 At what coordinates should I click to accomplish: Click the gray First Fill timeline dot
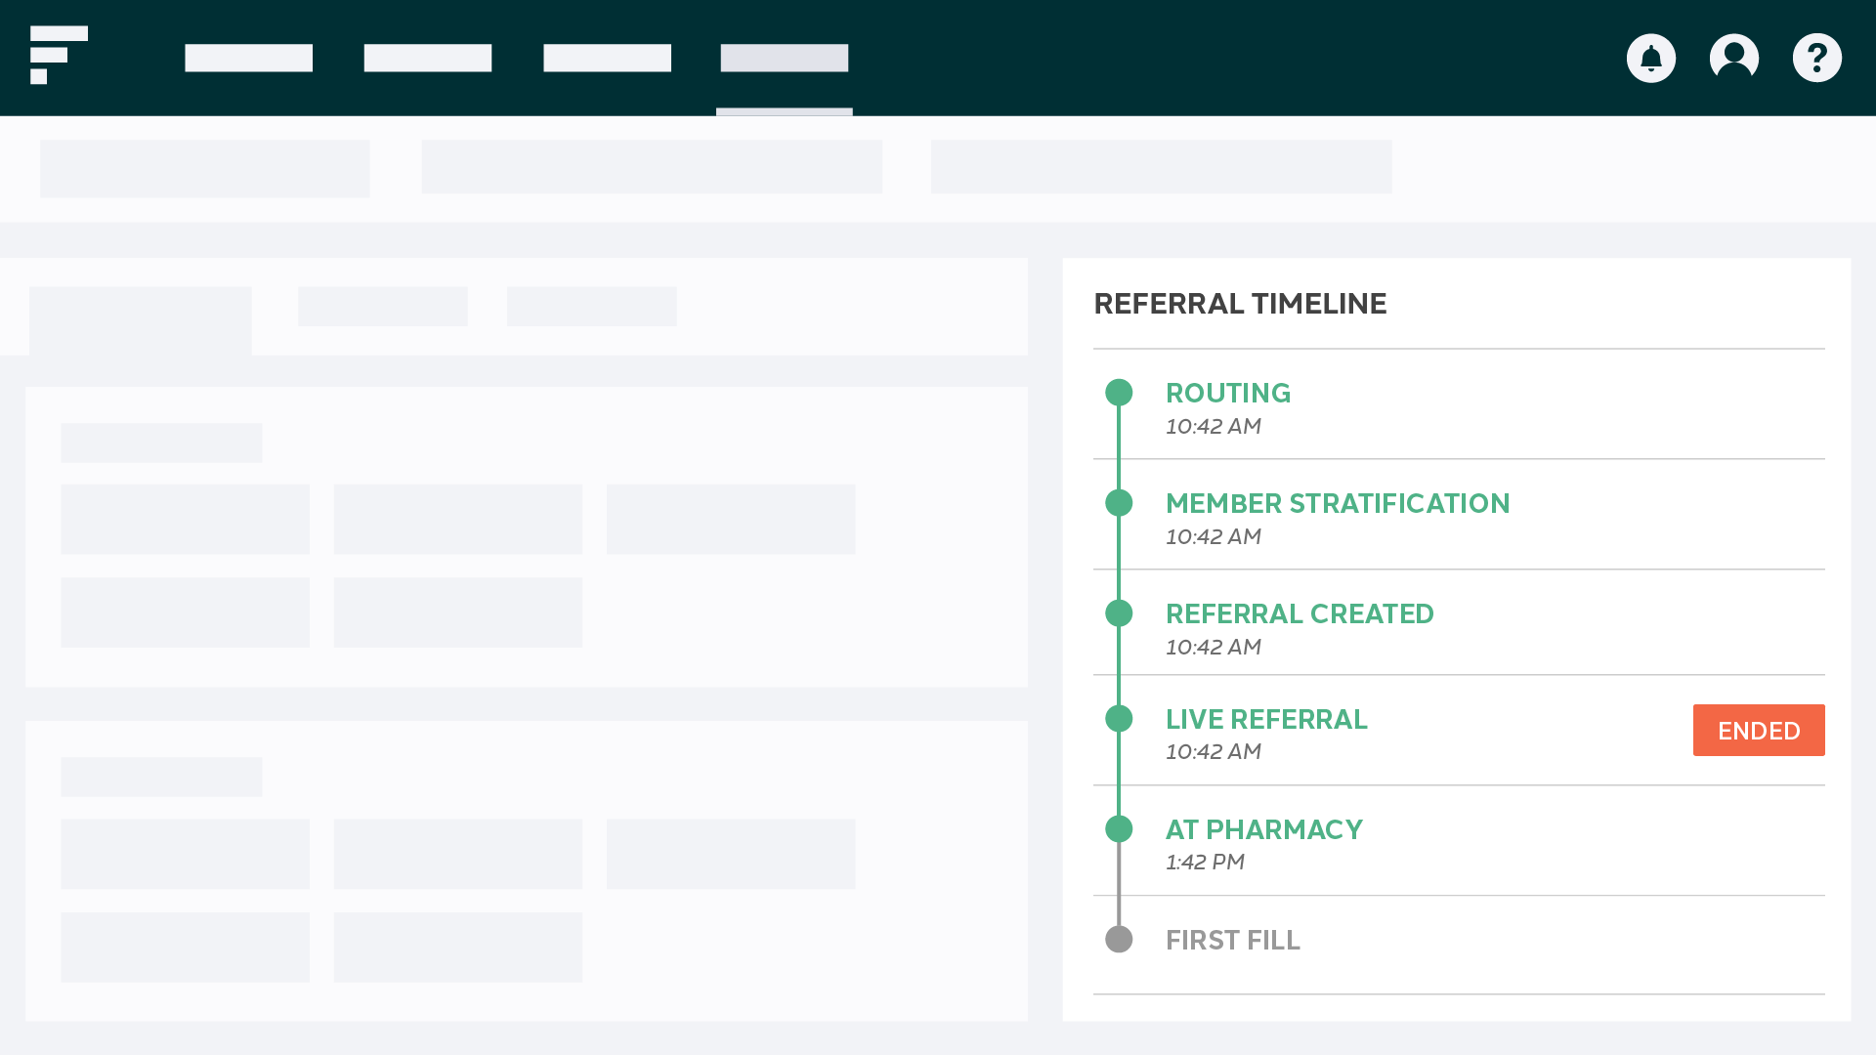[x=1119, y=940]
